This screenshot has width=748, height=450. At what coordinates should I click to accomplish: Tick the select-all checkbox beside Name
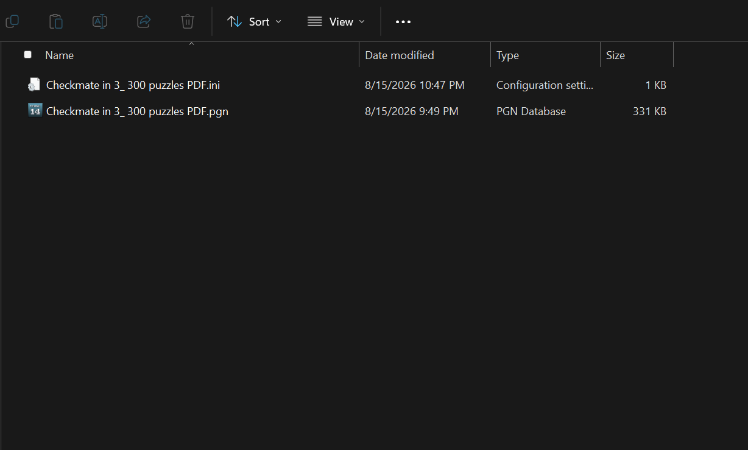pyautogui.click(x=27, y=55)
